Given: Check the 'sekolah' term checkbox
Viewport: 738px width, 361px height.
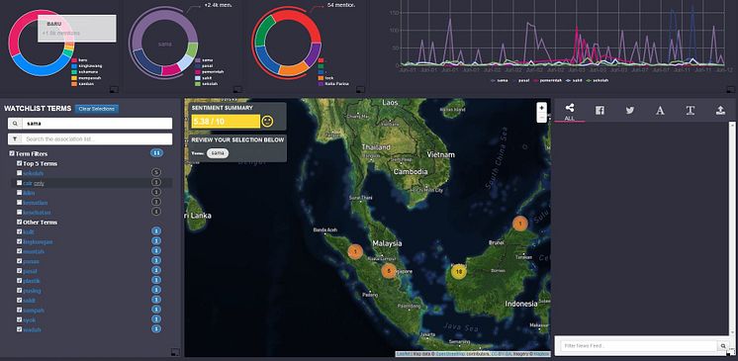Looking at the screenshot, I should (20, 173).
